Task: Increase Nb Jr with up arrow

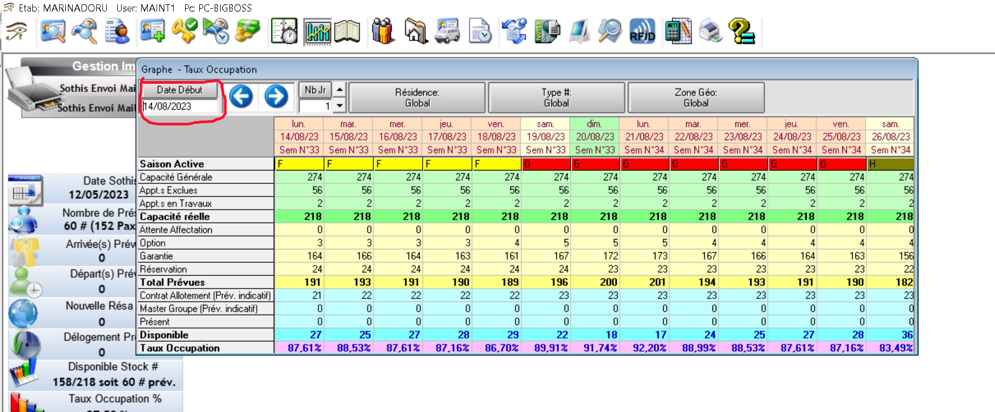Action: (340, 89)
